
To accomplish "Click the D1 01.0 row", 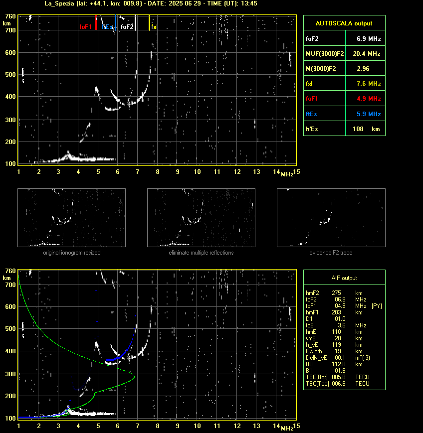I will point(326,319).
